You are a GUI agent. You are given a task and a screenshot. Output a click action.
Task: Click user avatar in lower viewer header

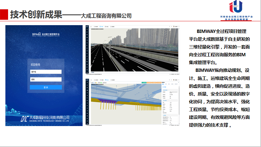click(173, 80)
